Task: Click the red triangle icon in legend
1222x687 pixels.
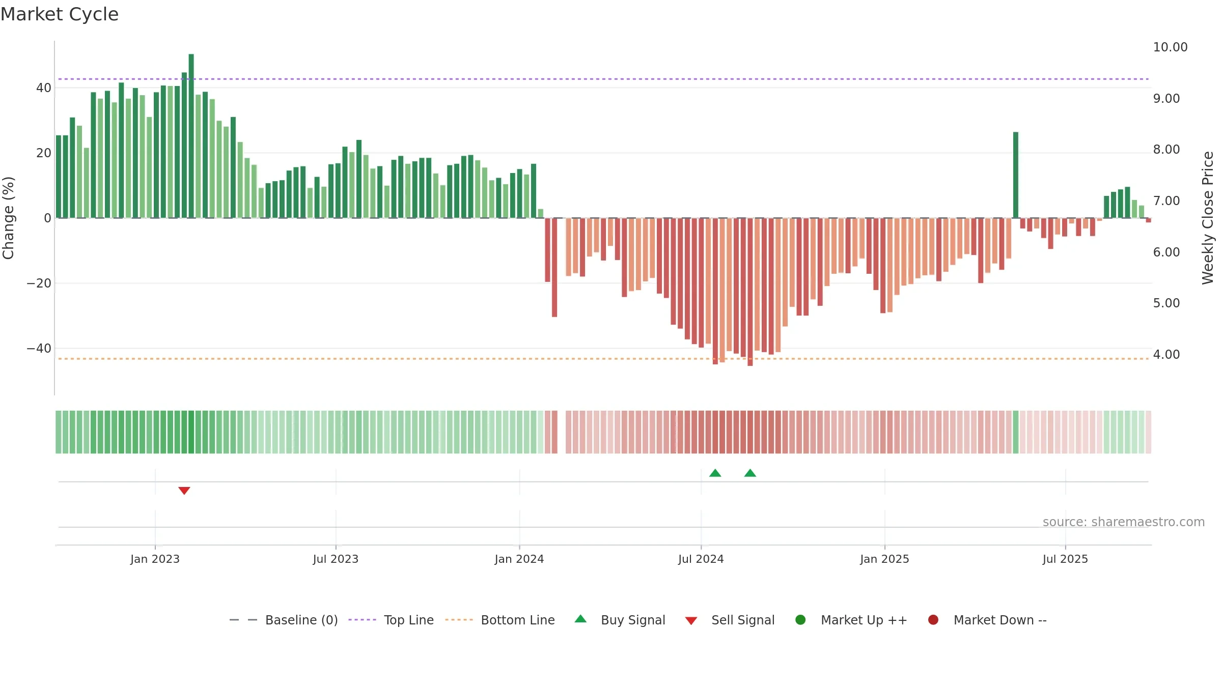Action: pos(691,621)
